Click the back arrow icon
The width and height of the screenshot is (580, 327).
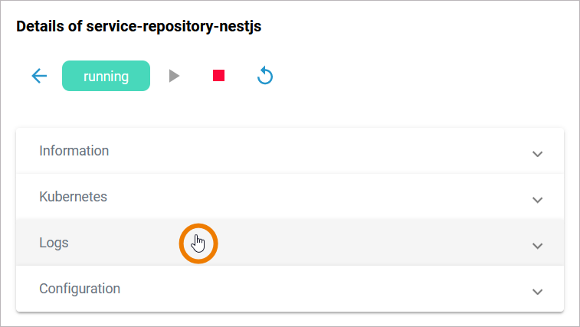39,76
